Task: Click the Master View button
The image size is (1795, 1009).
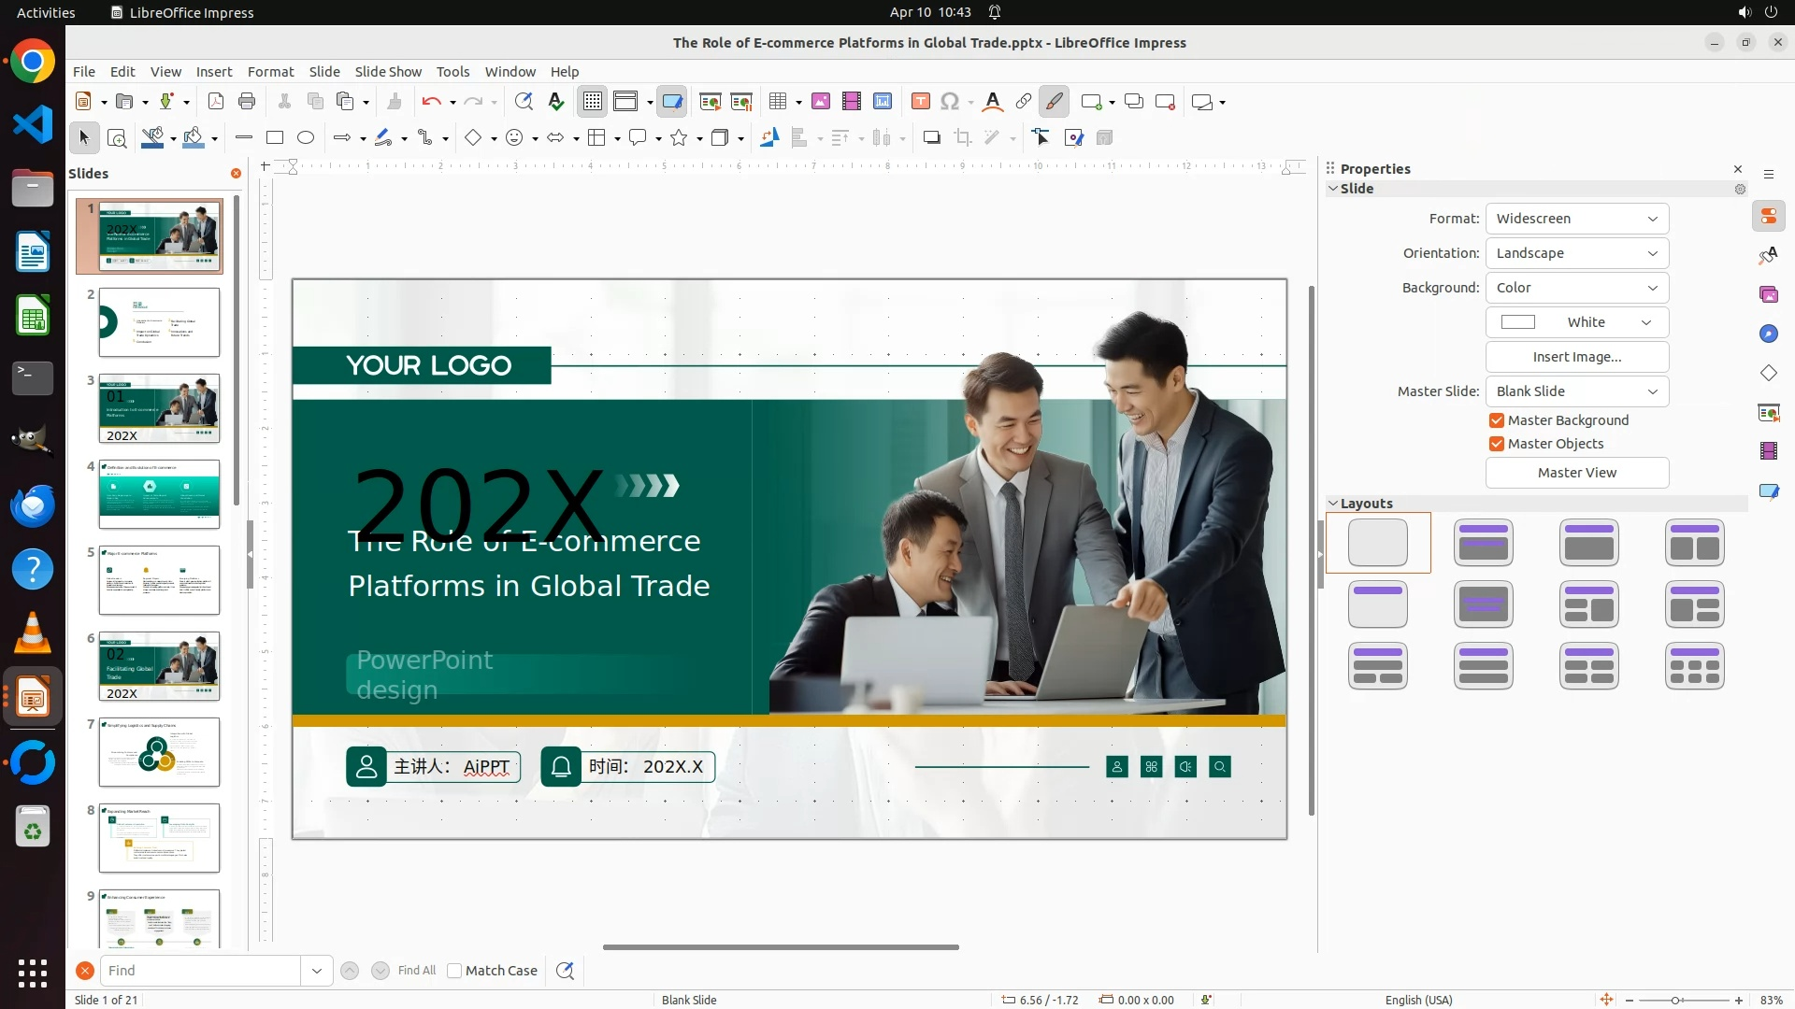Action: click(1576, 473)
